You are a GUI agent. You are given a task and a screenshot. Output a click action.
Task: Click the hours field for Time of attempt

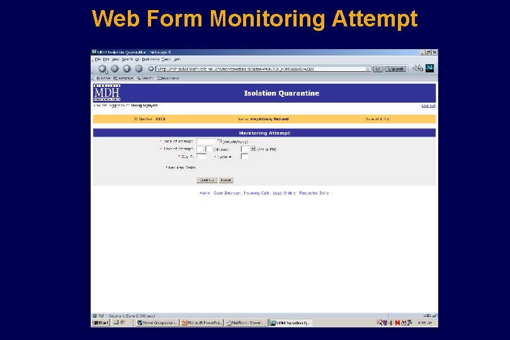200,149
